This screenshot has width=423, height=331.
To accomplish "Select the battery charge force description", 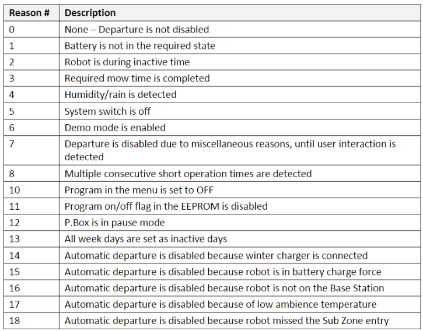I will click(x=222, y=272).
